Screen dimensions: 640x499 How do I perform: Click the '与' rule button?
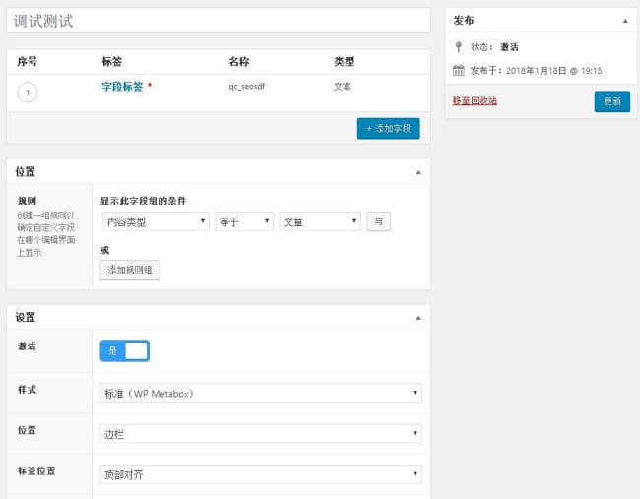coord(379,221)
